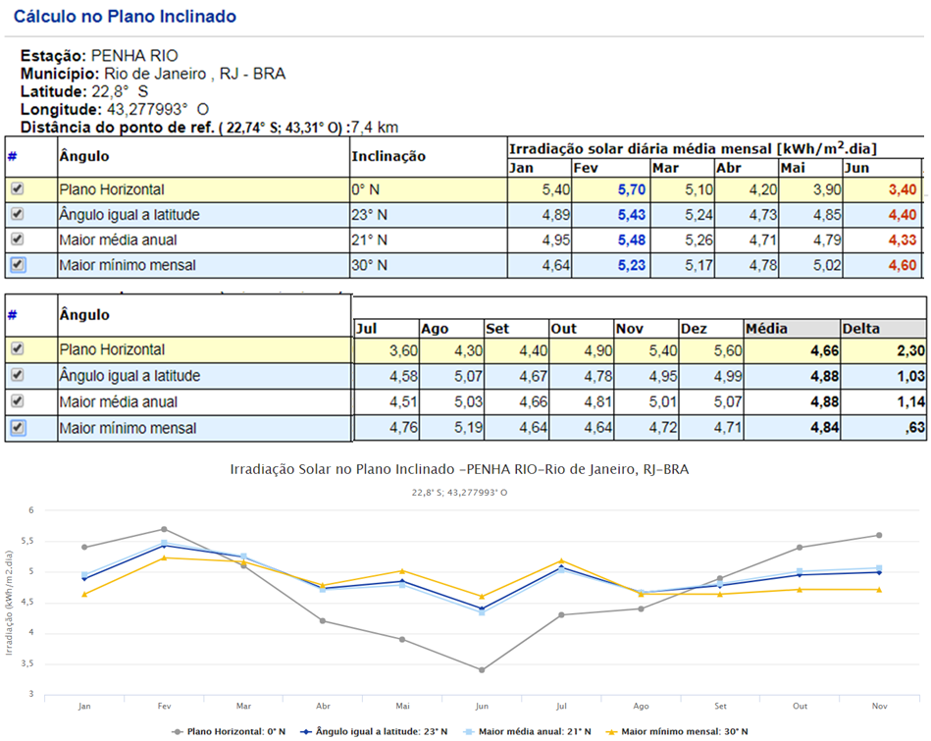Click the gray data point at Nov

coord(878,535)
